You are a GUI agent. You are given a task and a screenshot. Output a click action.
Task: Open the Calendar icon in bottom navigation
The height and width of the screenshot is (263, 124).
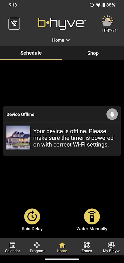tap(12, 245)
